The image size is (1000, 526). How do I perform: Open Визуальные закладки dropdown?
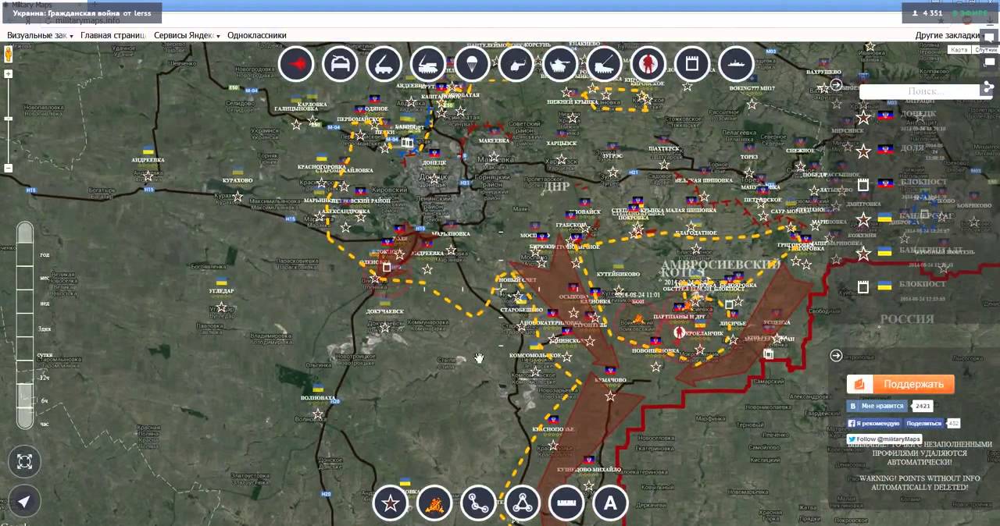point(40,35)
